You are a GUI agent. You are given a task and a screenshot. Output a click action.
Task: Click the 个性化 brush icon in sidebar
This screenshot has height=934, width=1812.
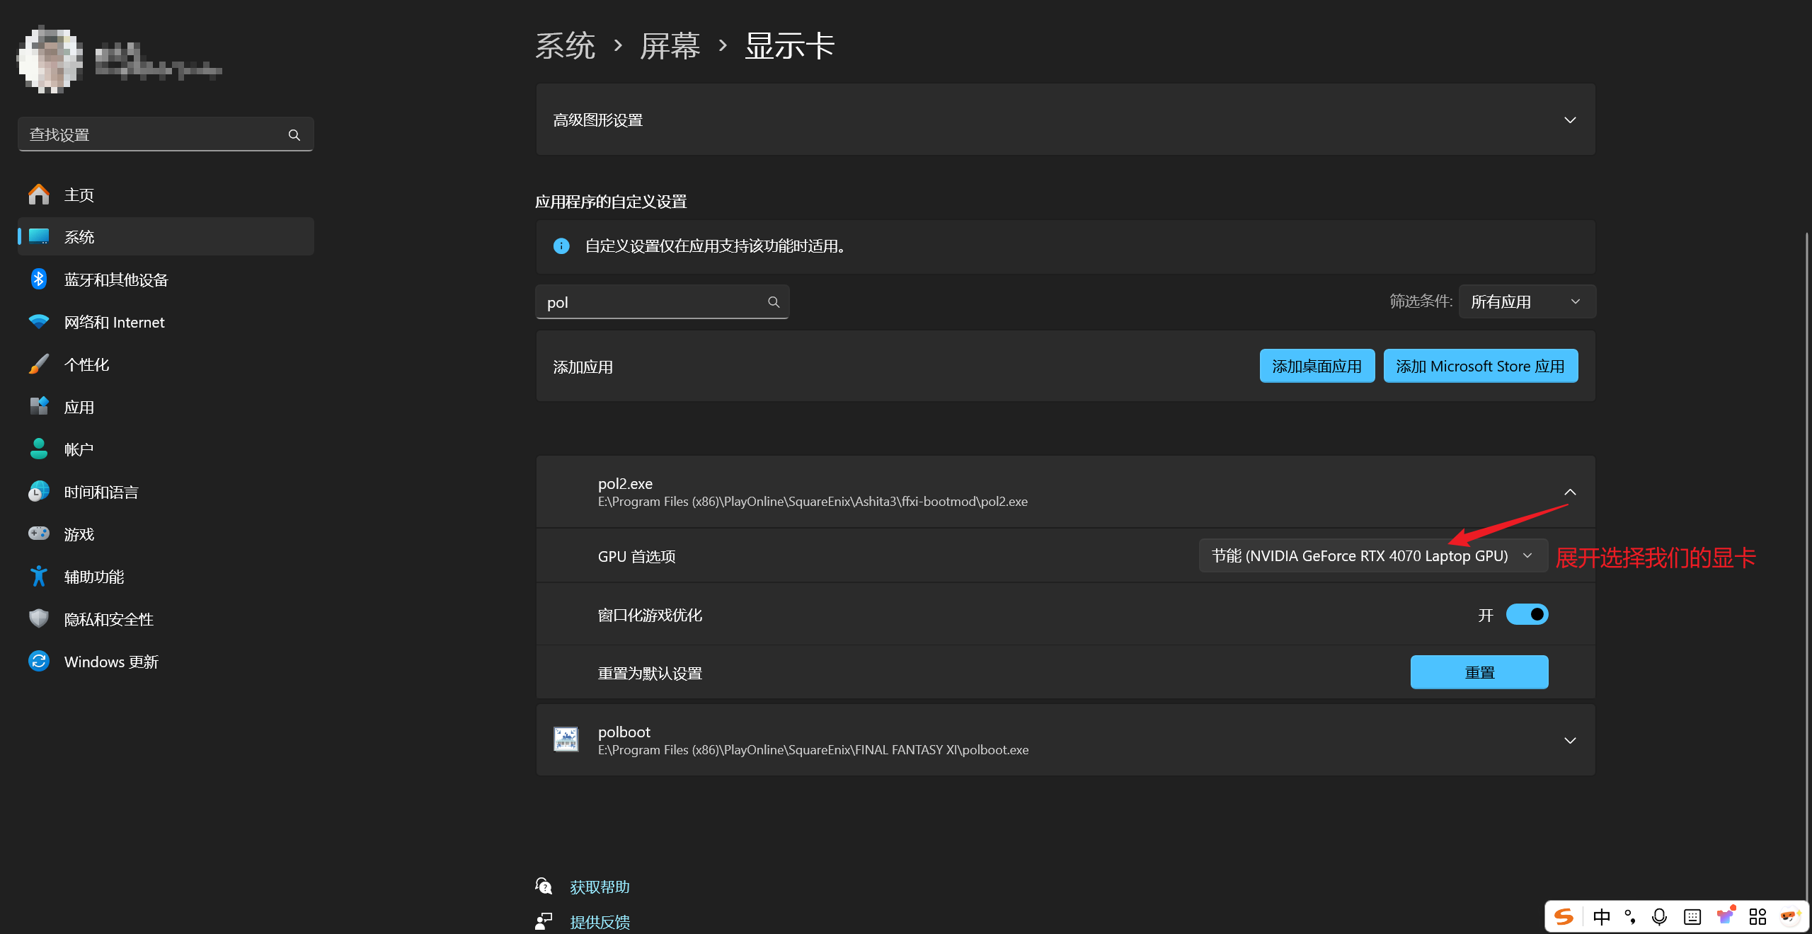(x=39, y=364)
